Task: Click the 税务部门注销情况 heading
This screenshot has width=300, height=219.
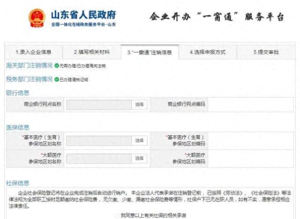Action: tap(29, 79)
